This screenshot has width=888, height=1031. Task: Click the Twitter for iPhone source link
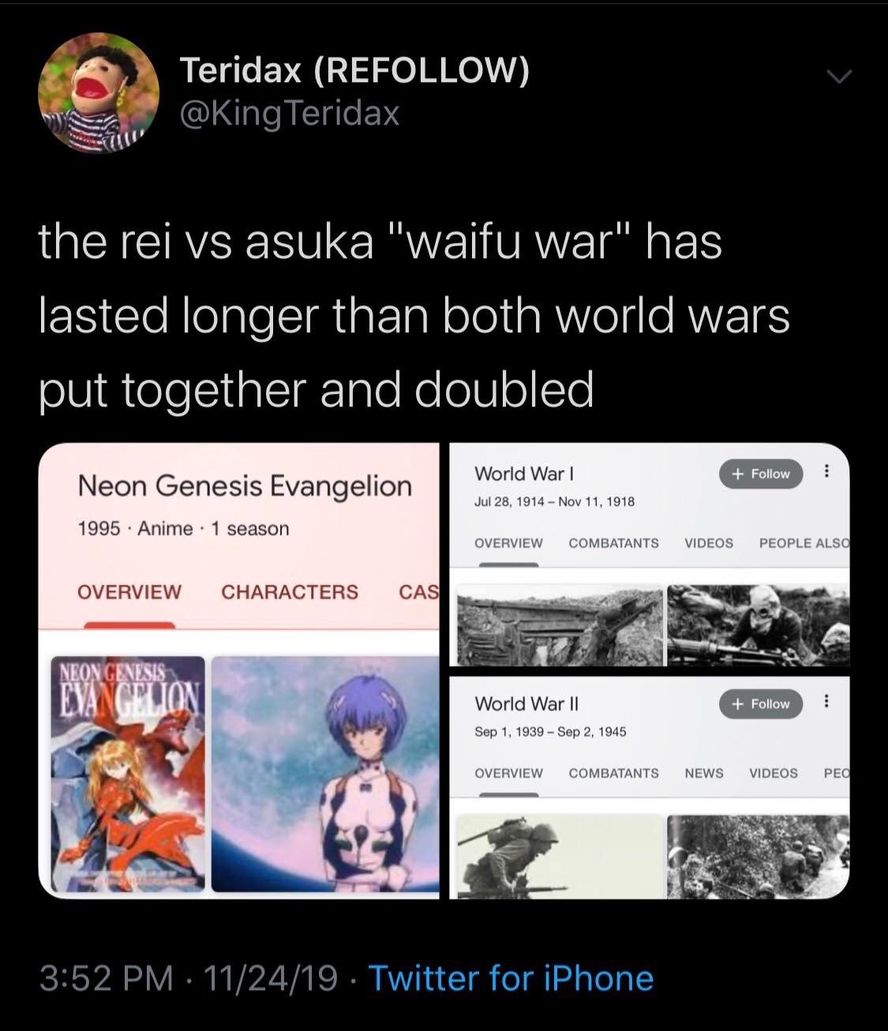pyautogui.click(x=511, y=978)
